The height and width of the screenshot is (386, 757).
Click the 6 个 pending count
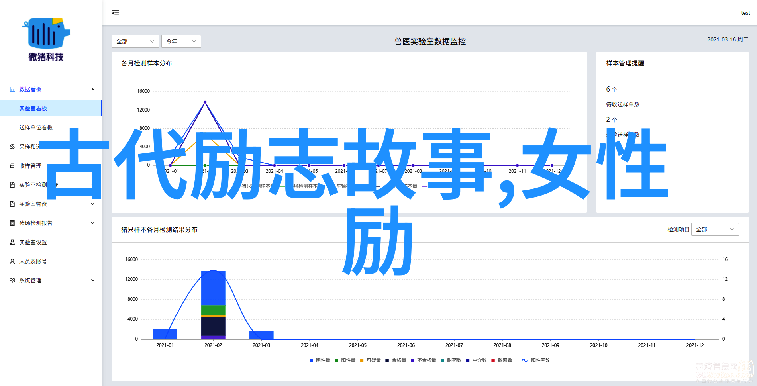(612, 89)
